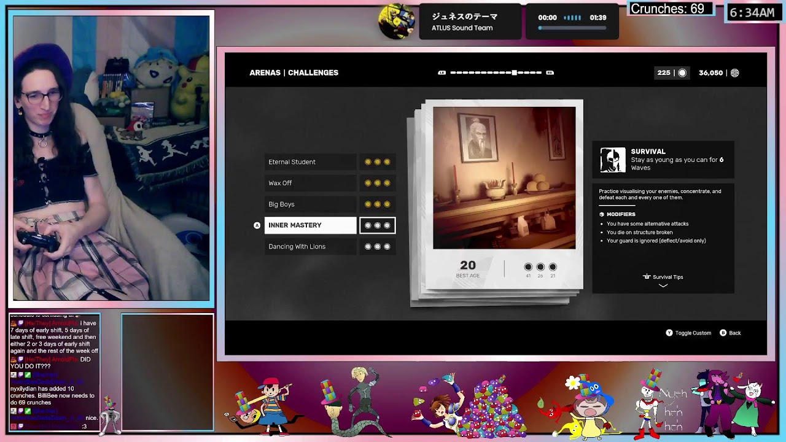Screen dimensions: 786x442
Task: Click the 225 coin currency icon
Action: coord(682,72)
